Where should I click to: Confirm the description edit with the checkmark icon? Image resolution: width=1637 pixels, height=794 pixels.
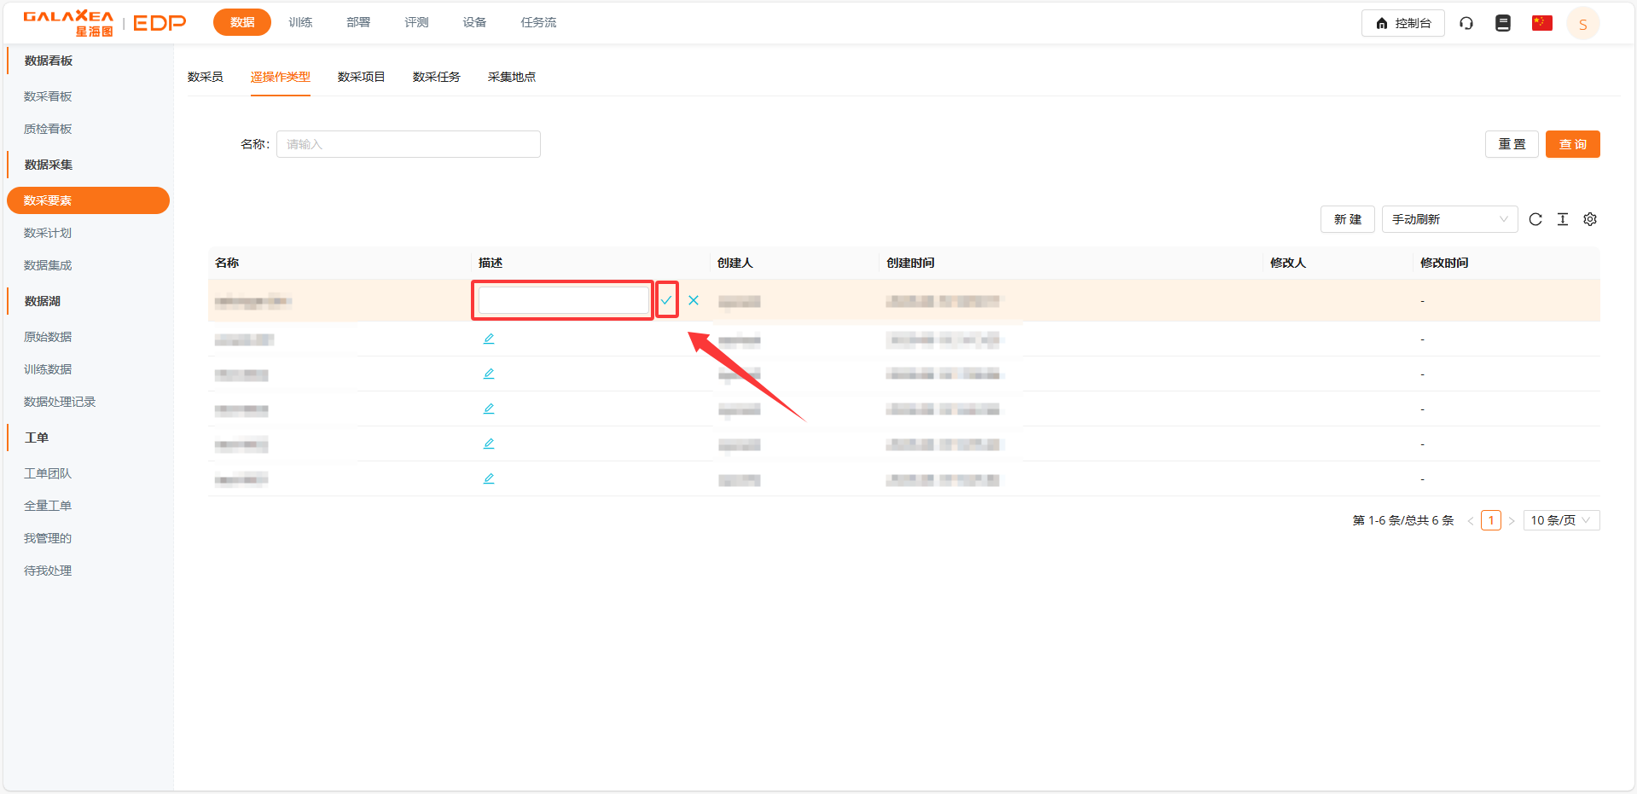(666, 300)
